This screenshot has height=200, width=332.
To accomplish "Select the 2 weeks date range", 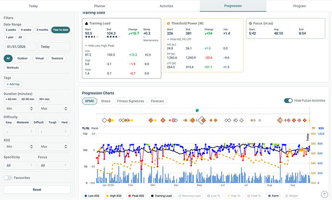I will click(x=11, y=30).
